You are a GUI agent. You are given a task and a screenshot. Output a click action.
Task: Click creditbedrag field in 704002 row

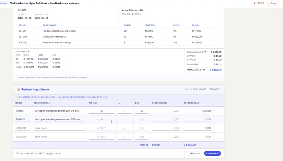click(x=198, y=119)
